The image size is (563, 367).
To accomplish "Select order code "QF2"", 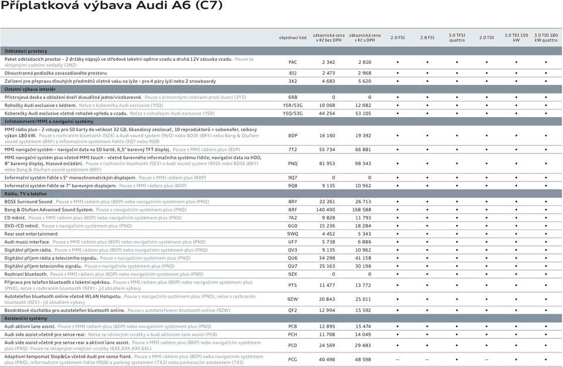I will point(293,310).
